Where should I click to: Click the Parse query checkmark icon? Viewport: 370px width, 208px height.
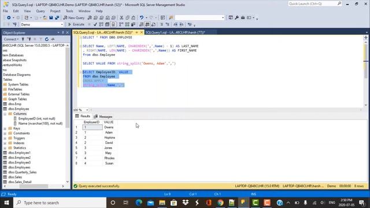pos(95,24)
